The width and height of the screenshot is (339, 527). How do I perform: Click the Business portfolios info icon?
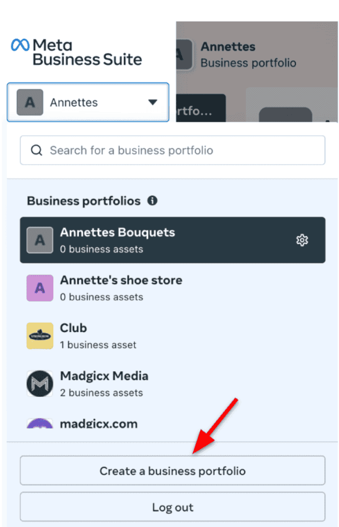point(152,201)
